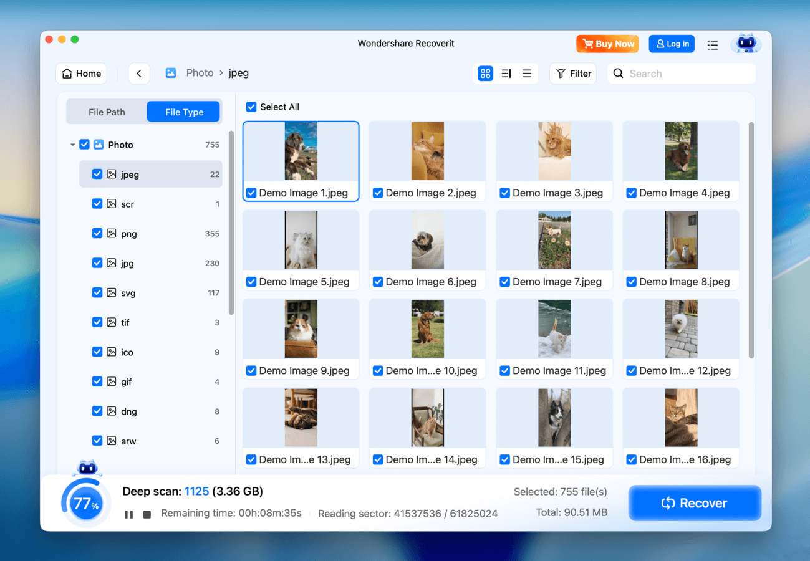
Task: Switch to grid thumbnail view
Action: [x=485, y=74]
